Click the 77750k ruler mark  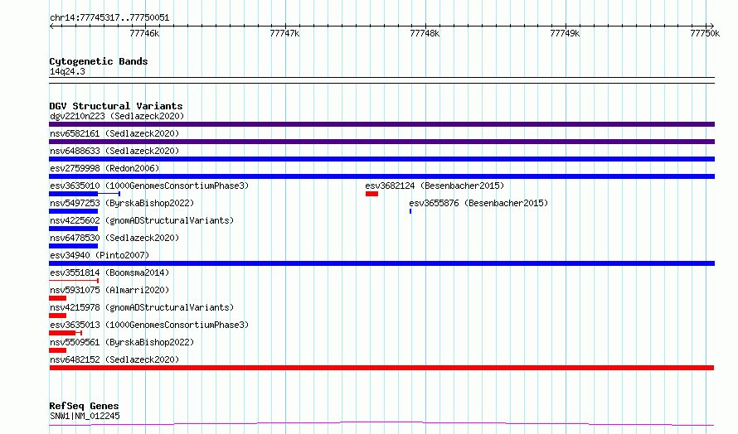coord(705,33)
